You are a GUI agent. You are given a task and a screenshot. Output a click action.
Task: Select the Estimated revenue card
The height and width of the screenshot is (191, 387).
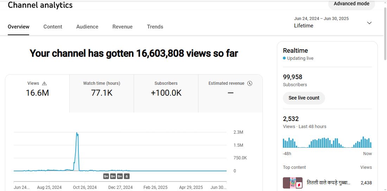point(230,94)
